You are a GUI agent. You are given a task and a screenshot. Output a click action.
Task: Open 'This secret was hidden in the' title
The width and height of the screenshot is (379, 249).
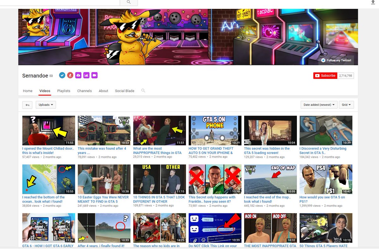coord(267,150)
